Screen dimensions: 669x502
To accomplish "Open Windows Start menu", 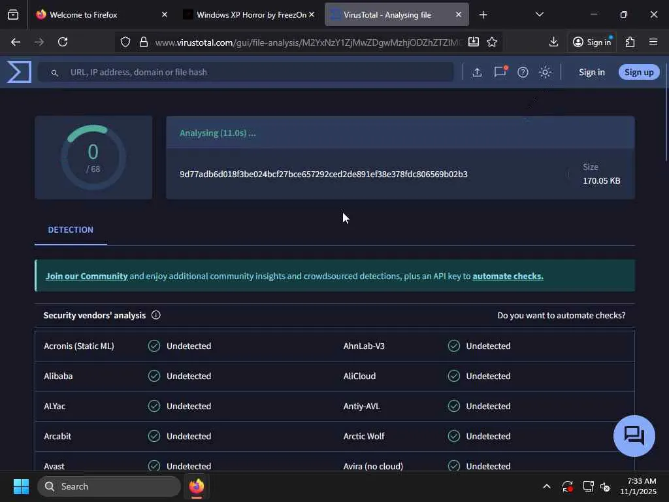I will (21, 486).
